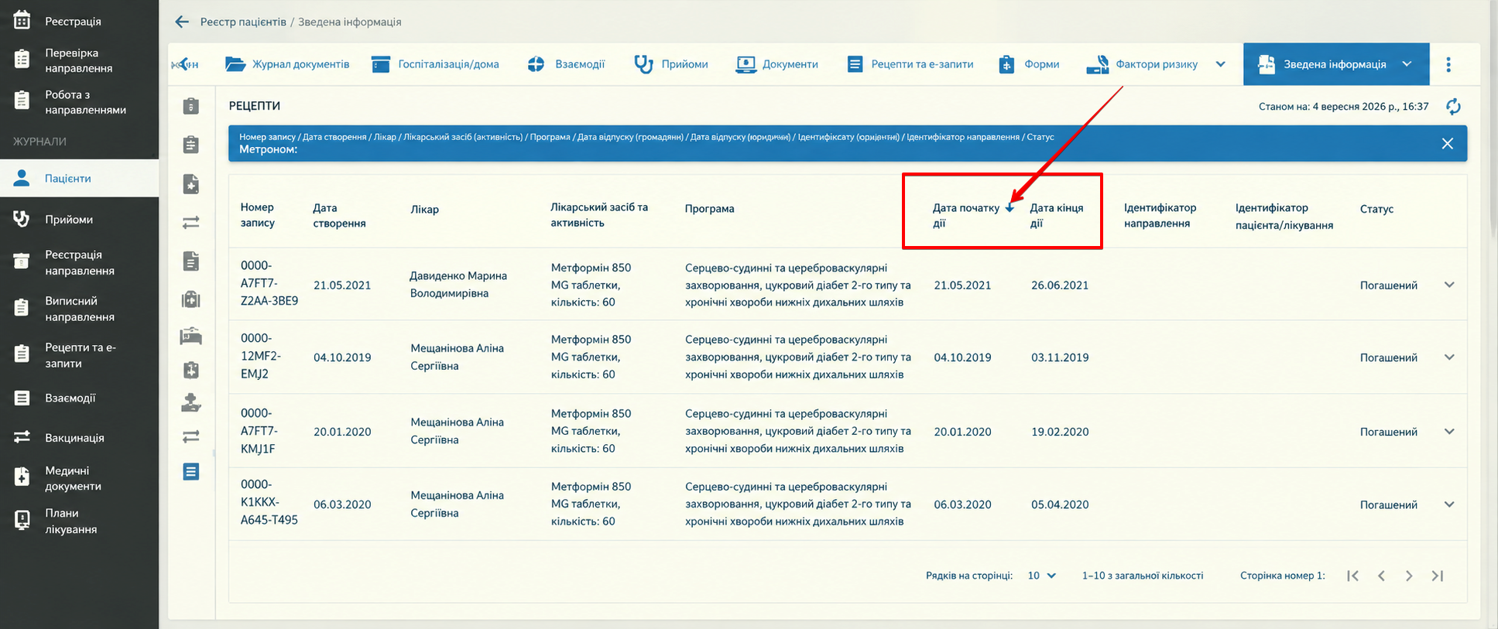
Task: Select the Пацієнти sidebar item
Action: point(79,178)
